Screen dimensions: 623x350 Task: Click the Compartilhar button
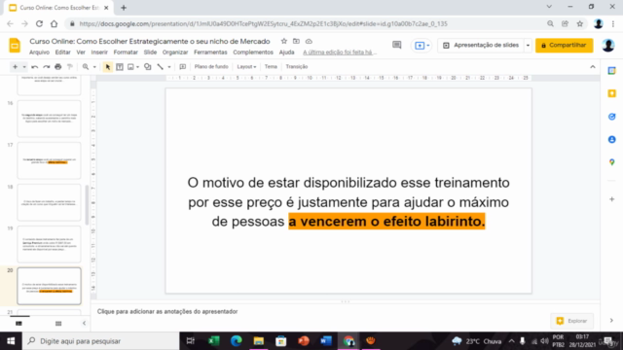click(x=565, y=46)
